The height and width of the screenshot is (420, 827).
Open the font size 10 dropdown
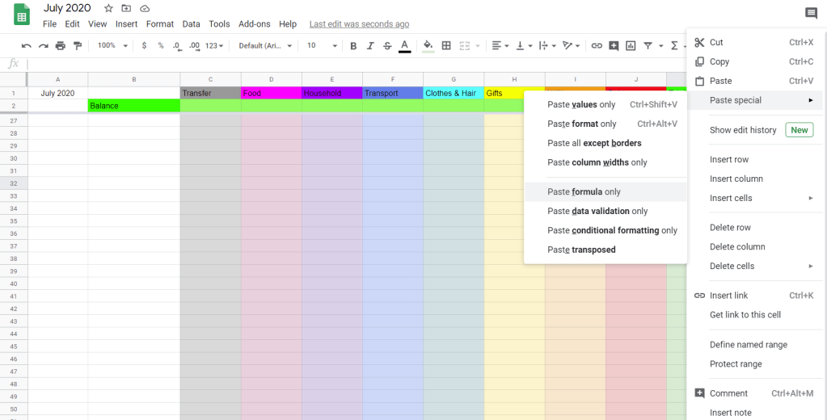(319, 46)
